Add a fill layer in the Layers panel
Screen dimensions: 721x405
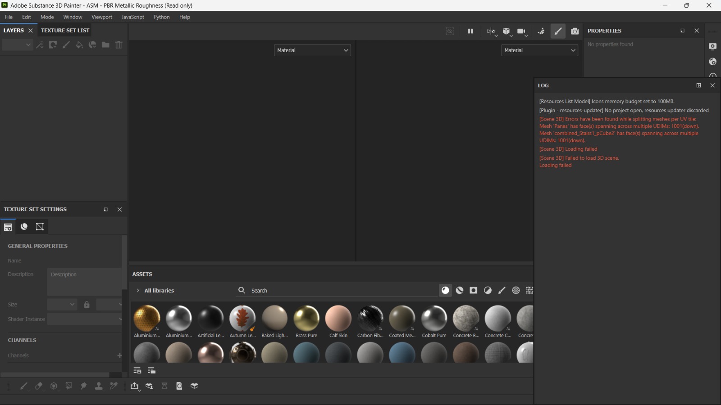79,45
